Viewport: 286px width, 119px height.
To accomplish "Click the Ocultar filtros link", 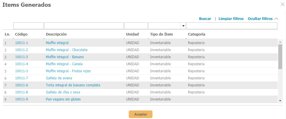I will [x=260, y=19].
